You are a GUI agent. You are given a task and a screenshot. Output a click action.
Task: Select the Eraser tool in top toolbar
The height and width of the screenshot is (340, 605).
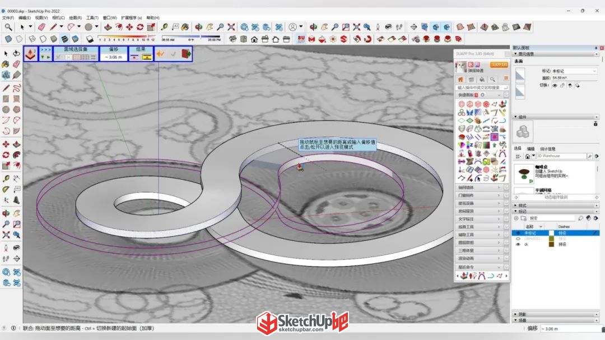click(41, 27)
